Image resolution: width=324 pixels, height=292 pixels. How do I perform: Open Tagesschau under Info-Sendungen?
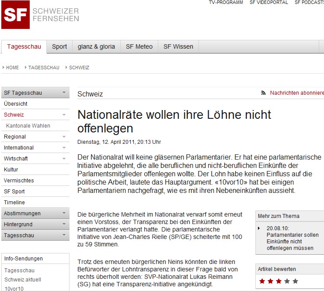(19, 271)
